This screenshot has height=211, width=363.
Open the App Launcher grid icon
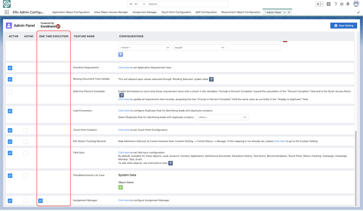point(6,12)
